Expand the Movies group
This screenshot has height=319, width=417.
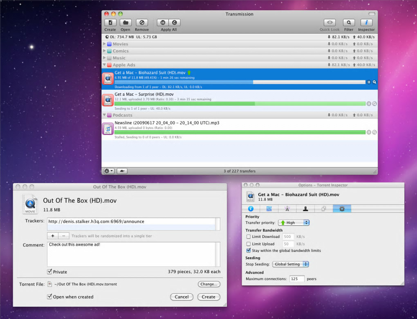pos(105,44)
